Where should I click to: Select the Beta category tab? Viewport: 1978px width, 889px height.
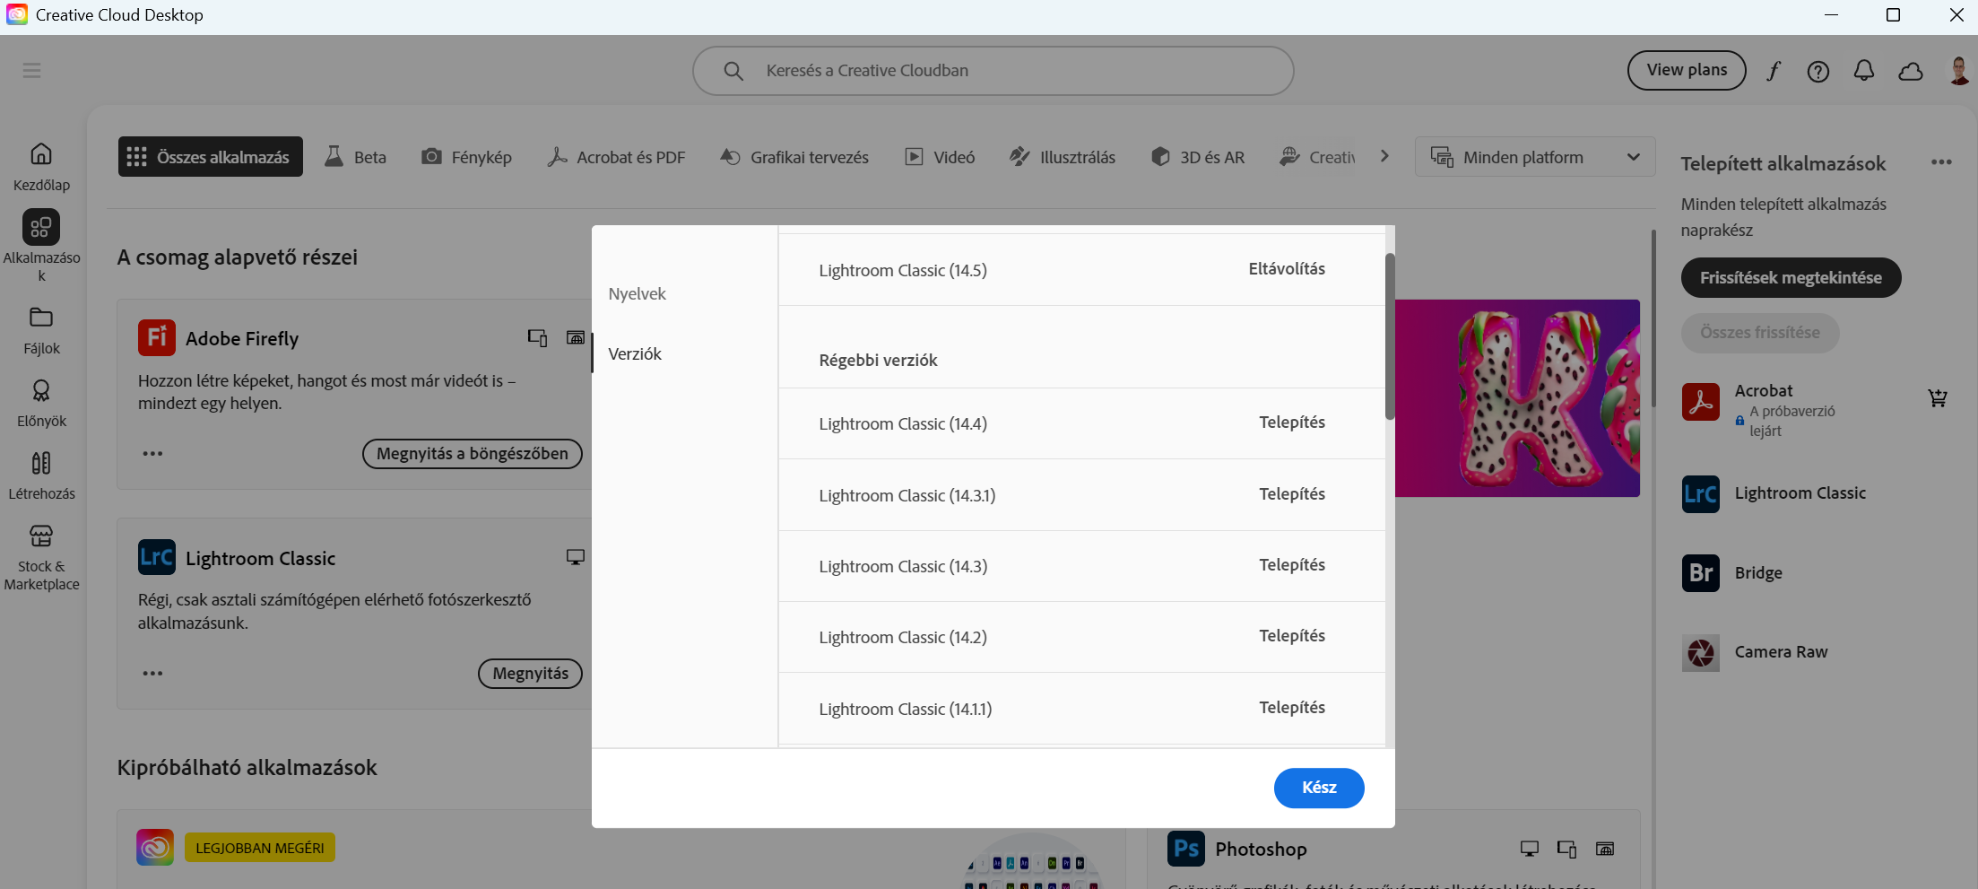point(355,157)
